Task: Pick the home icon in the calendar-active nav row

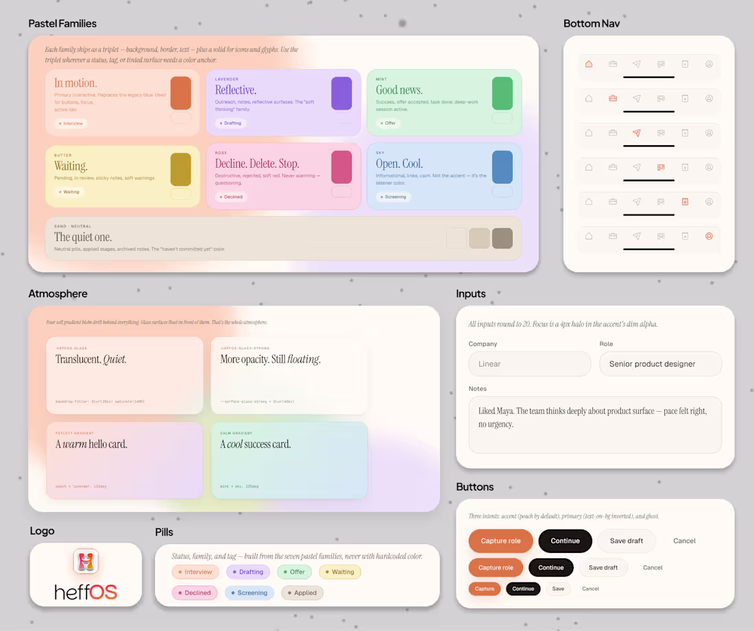Action: pos(589,202)
